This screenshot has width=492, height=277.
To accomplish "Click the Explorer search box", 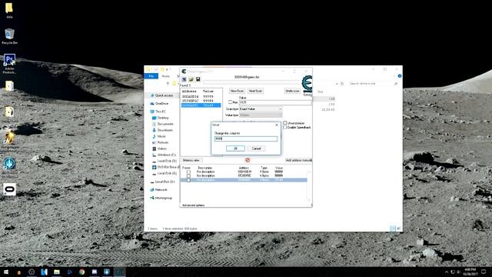I will pos(374,84).
